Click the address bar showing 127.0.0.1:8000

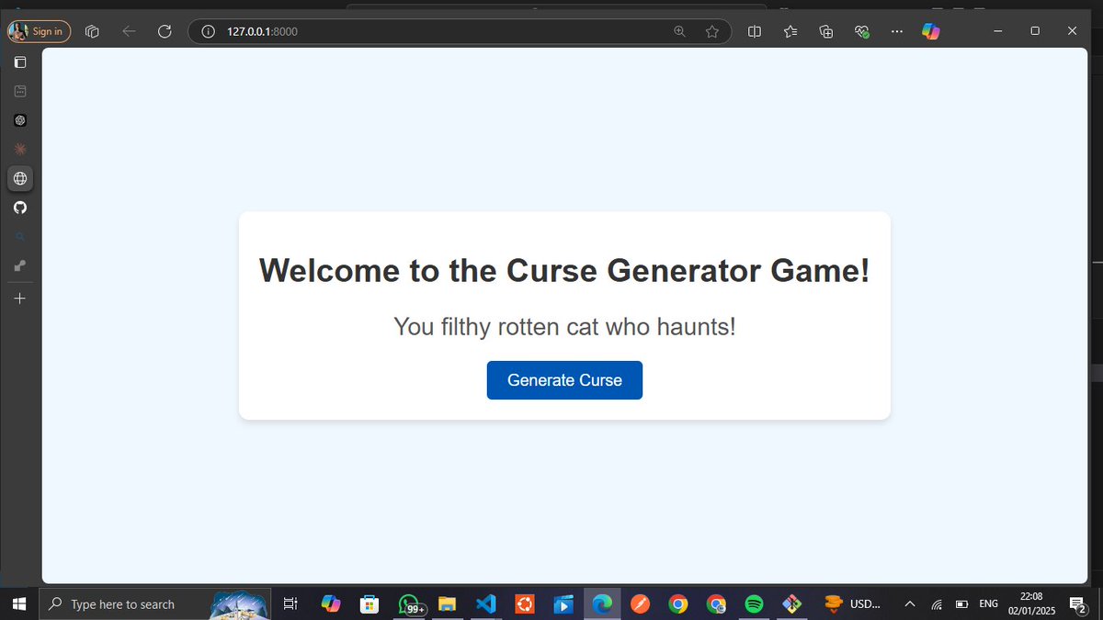pyautogui.click(x=460, y=31)
